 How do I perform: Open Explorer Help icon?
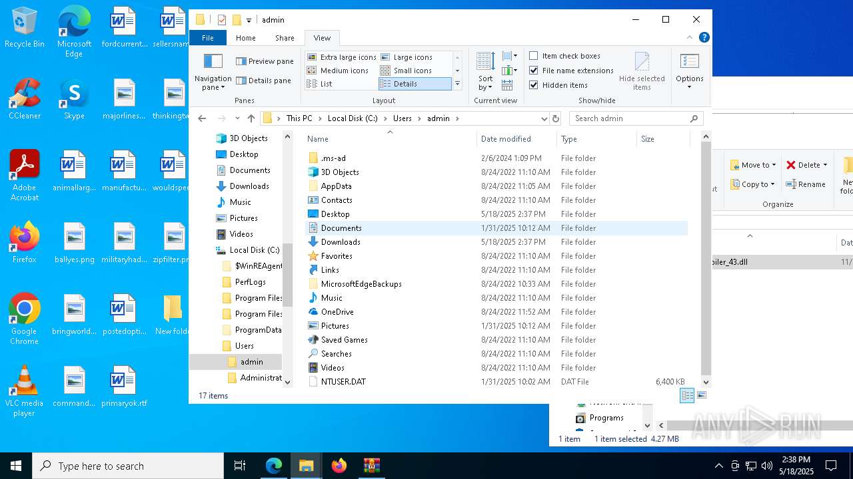[704, 37]
